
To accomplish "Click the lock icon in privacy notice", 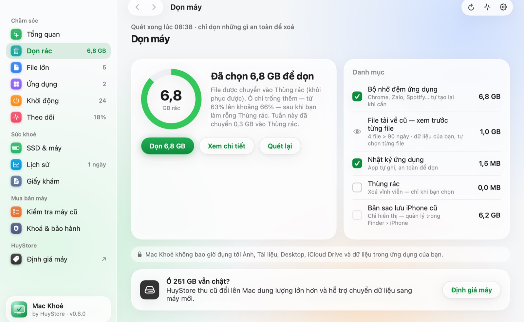I will [140, 255].
